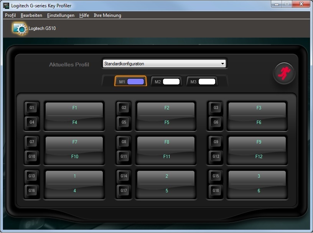Switch to the M3 mode
Image resolution: width=313 pixels, height=233 pixels.
point(202,81)
